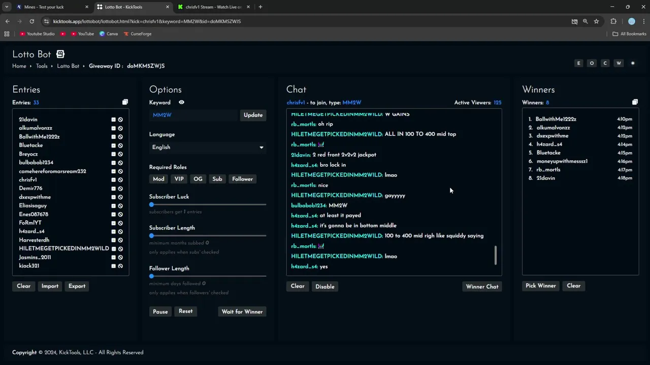Open the Language dropdown showing English
The width and height of the screenshot is (650, 365).
(208, 148)
